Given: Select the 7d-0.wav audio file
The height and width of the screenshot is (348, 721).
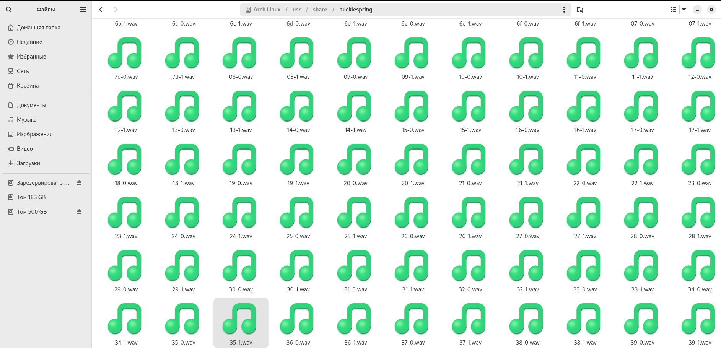Looking at the screenshot, I should pos(126,57).
